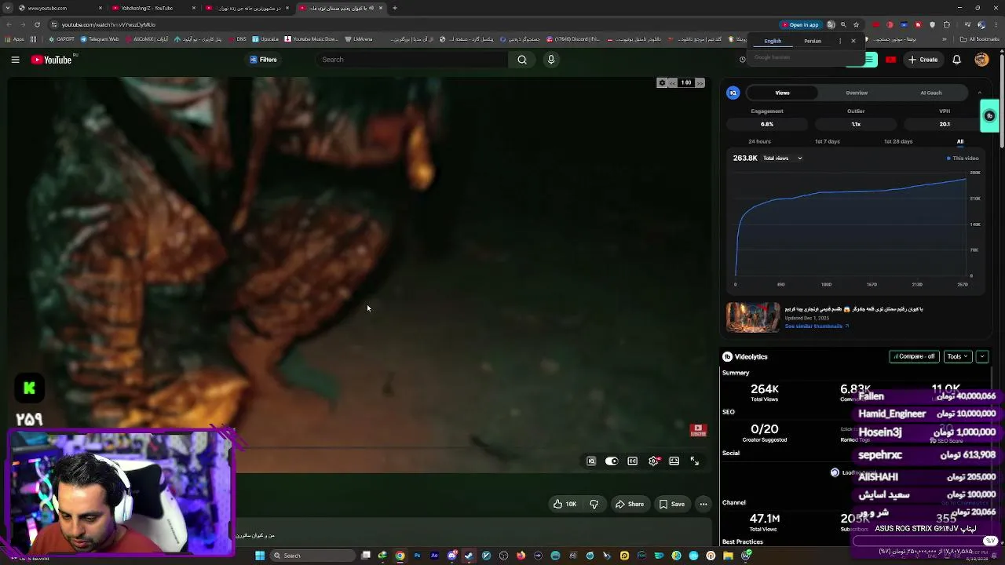Click the Subscribe watermark on the video

pyautogui.click(x=698, y=430)
